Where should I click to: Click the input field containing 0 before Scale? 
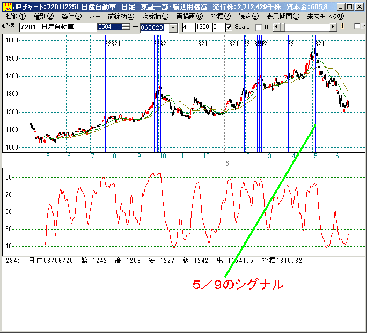click(x=219, y=27)
